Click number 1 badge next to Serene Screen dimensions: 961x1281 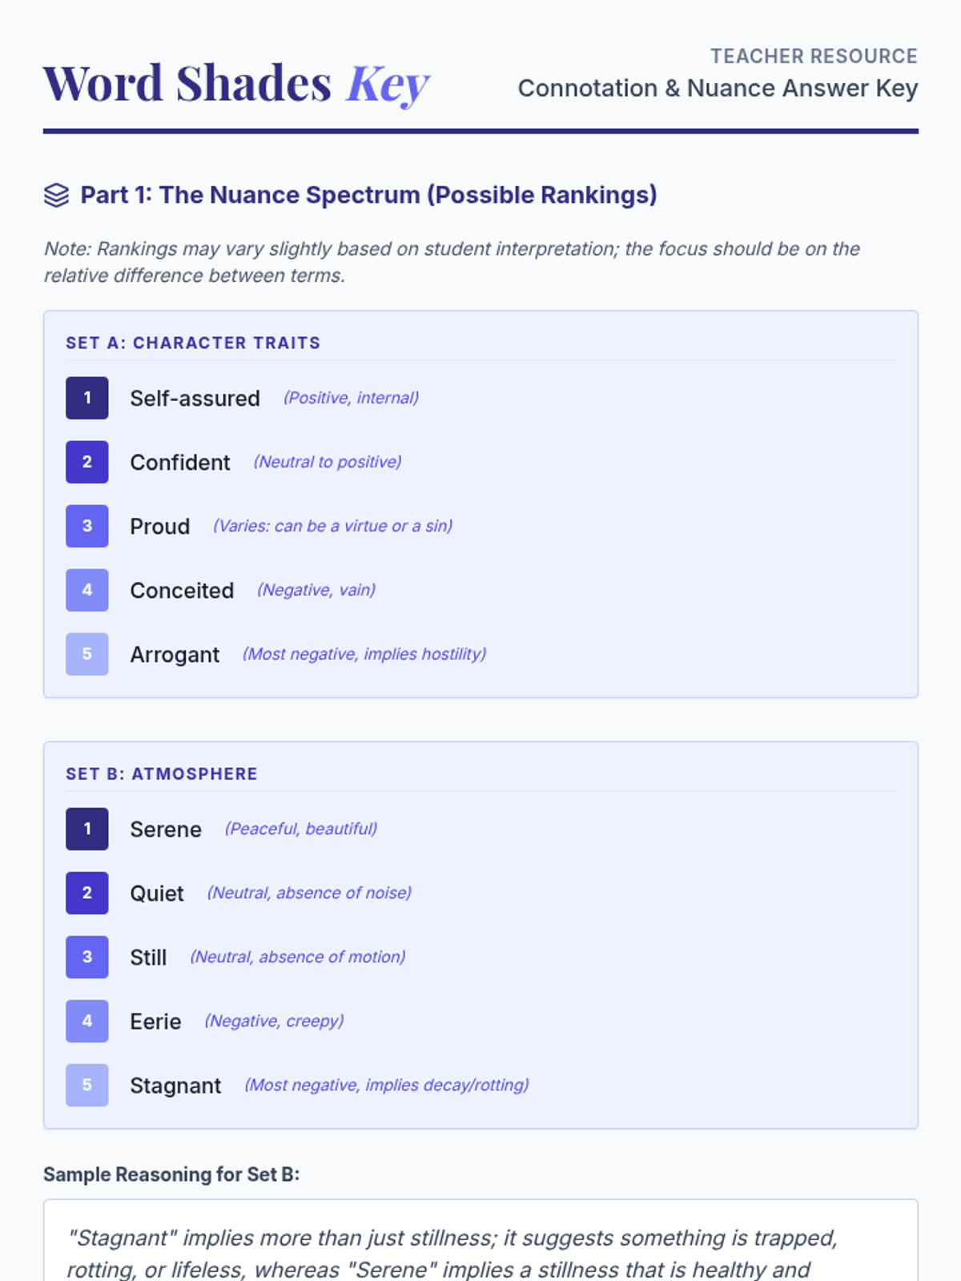click(x=87, y=829)
